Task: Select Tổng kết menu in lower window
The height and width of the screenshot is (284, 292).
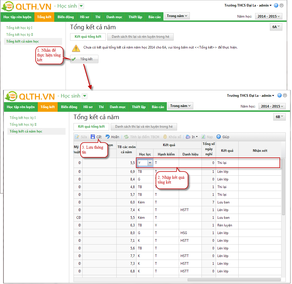Action: click(48, 107)
